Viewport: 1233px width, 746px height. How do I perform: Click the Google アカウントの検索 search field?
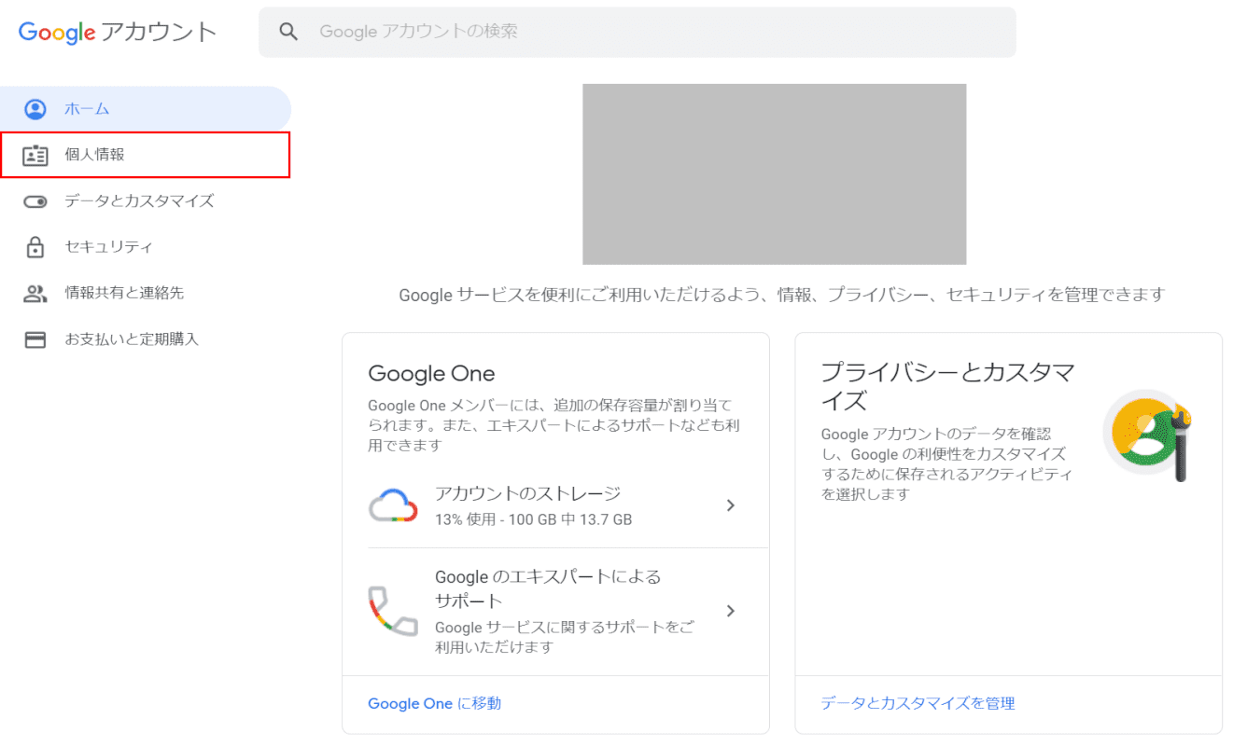[638, 33]
